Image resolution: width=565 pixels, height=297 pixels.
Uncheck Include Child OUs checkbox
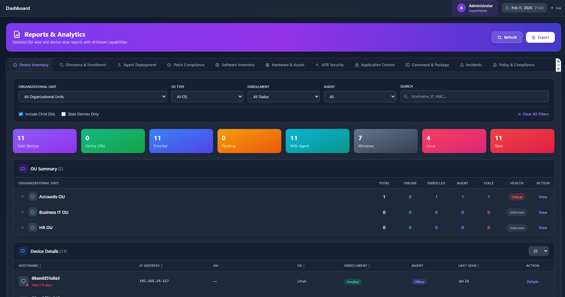(21, 114)
